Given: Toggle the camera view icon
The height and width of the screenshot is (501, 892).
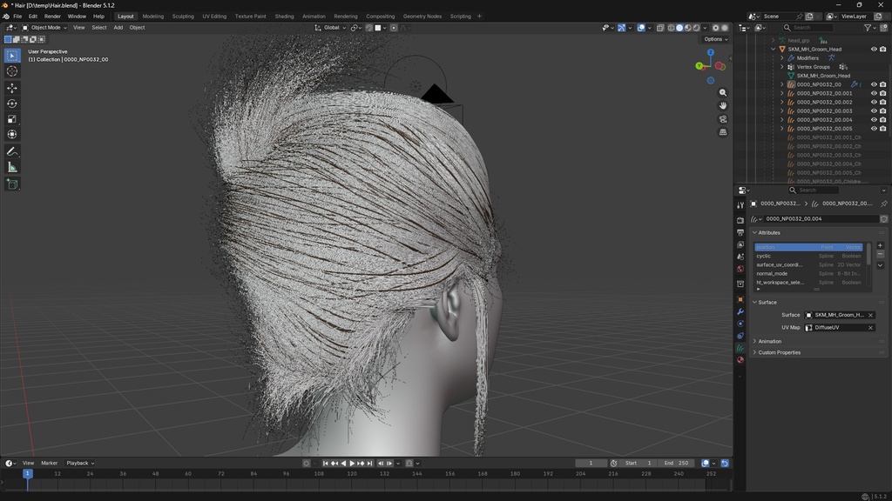Looking at the screenshot, I should point(722,118).
